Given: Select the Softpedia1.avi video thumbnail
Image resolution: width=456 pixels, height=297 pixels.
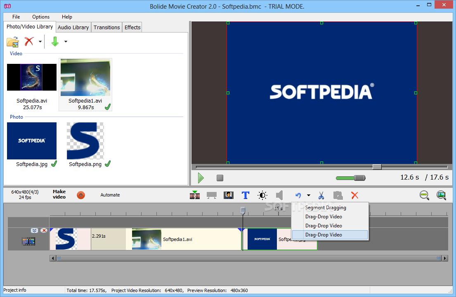Looking at the screenshot, I should tap(85, 77).
